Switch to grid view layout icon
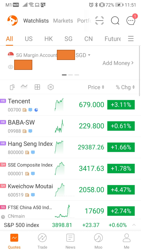141x252 pixels. 37,87
